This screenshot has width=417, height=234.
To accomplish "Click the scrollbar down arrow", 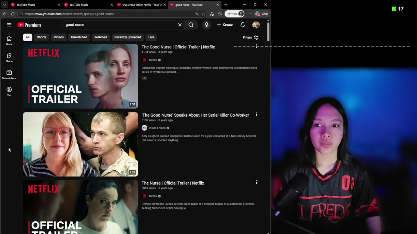I will click(268, 233).
